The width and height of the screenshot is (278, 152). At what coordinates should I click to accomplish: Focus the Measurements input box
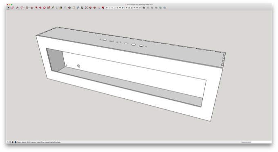[x=261, y=142]
